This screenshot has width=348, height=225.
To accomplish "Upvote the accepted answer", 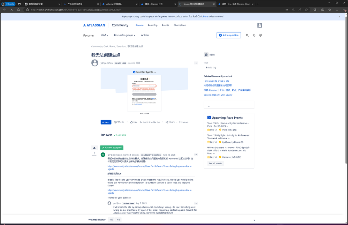I will [x=94, y=148].
